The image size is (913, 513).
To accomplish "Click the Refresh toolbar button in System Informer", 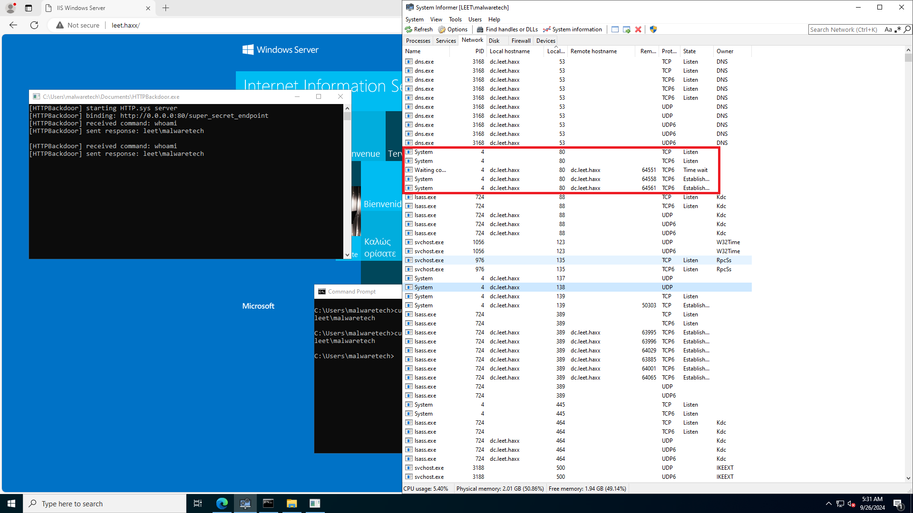I will pyautogui.click(x=419, y=29).
